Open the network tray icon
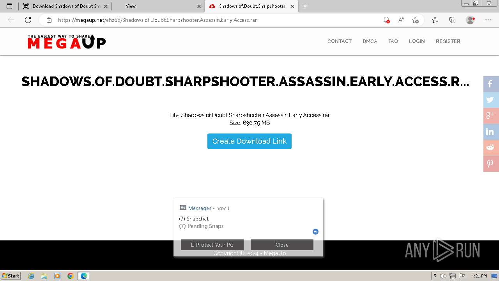The height and width of the screenshot is (281, 499). 453,276
